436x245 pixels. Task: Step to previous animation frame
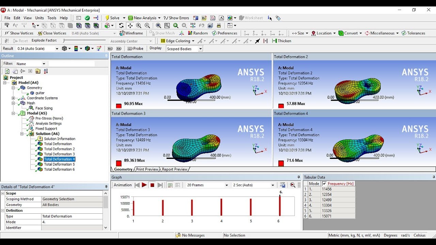pos(137,185)
